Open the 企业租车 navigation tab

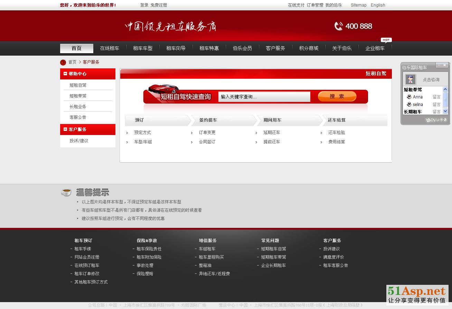pos(375,48)
